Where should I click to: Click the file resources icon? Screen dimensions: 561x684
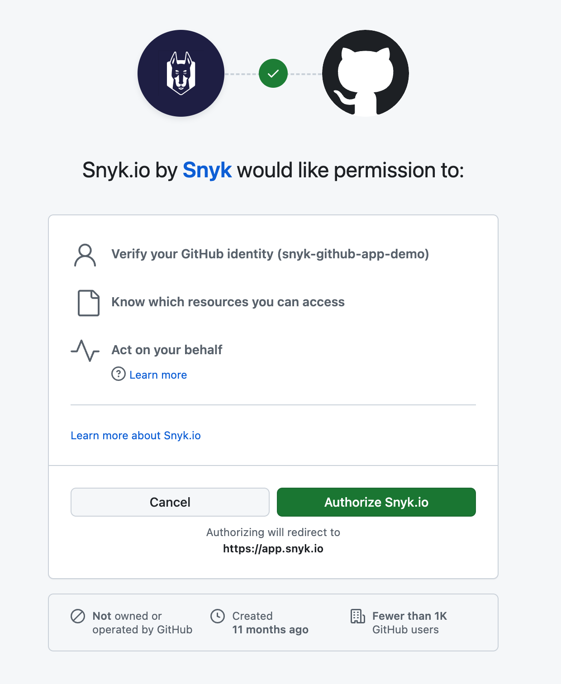(88, 303)
